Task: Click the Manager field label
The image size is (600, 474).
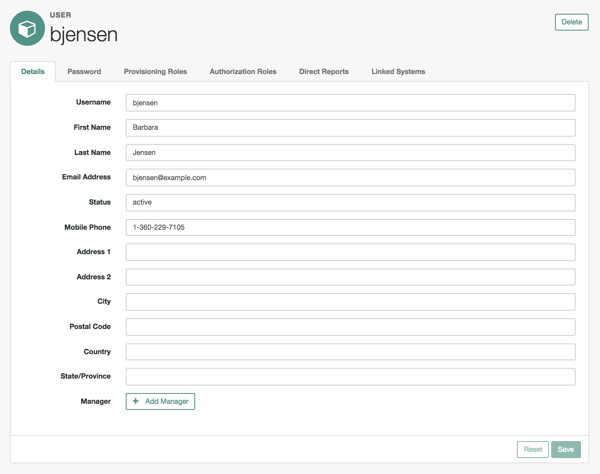Action: coord(96,401)
